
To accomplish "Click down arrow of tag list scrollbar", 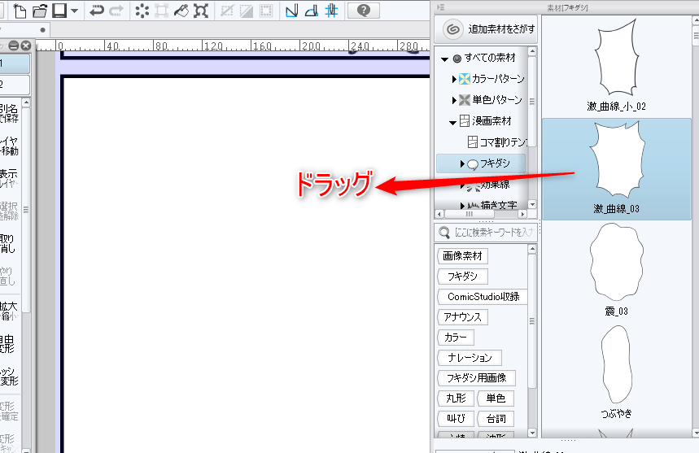I will 532,433.
